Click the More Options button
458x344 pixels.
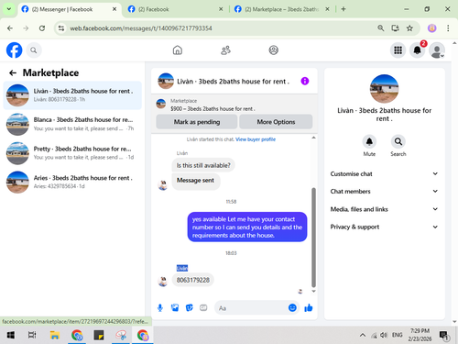point(276,122)
